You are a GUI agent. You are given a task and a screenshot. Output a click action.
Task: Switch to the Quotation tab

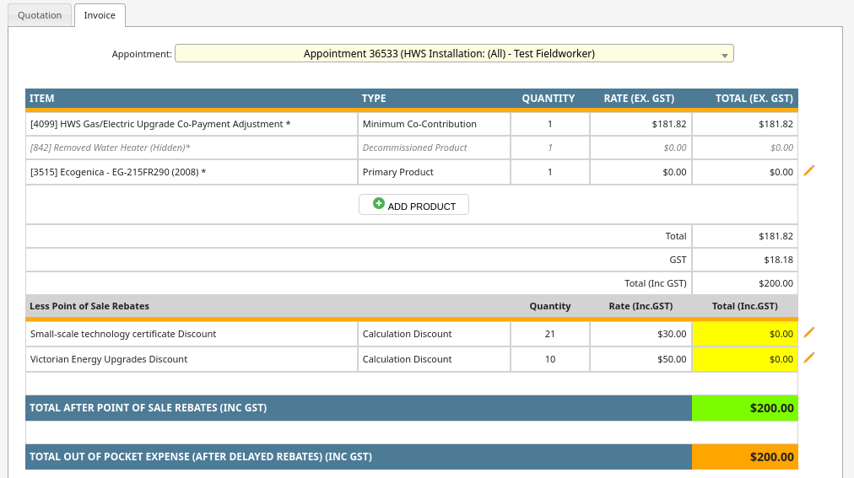click(40, 15)
